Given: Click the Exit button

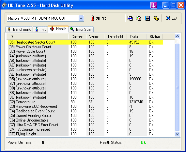Looking at the screenshot, I should tap(172, 18).
